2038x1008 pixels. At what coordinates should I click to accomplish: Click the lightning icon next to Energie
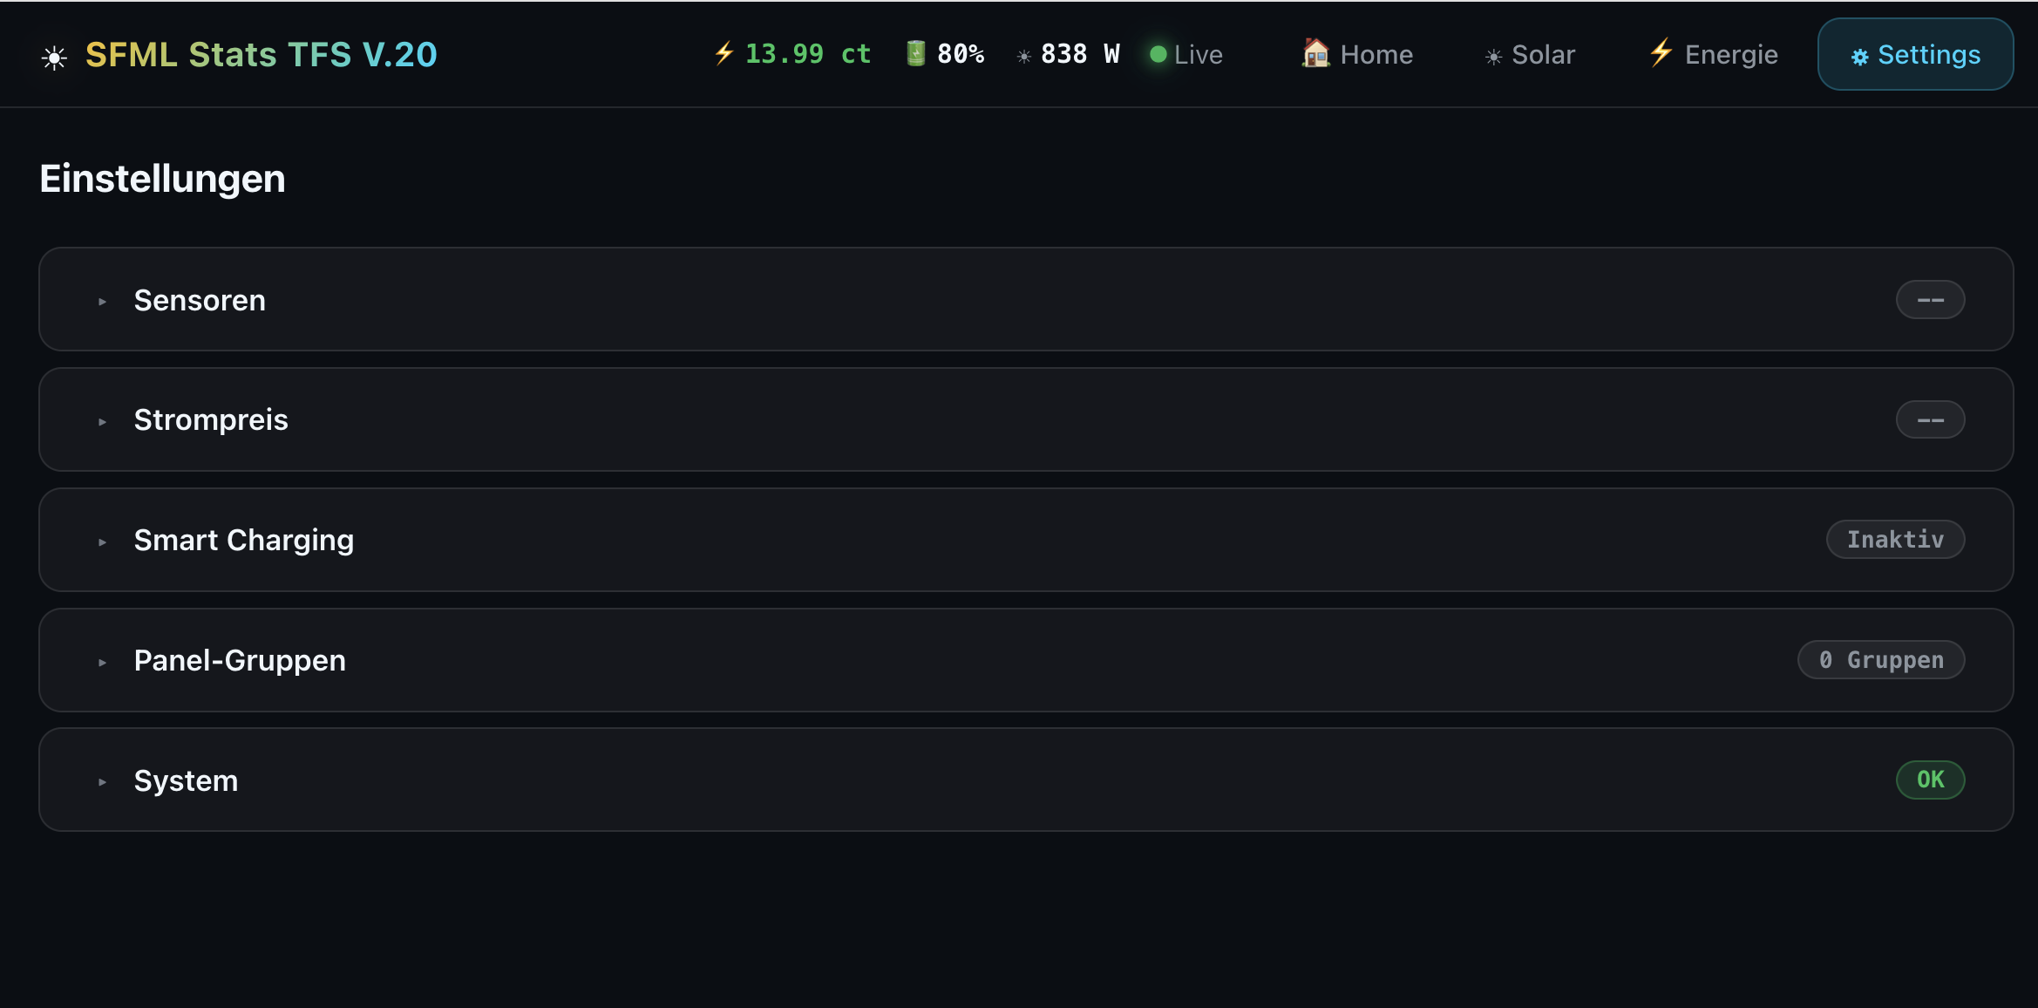[x=1661, y=52]
